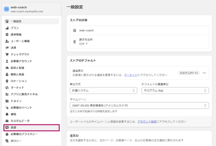The image size is (216, 146).
Task: Click the マーケット globe icon
Action: pyautogui.click(x=7, y=87)
